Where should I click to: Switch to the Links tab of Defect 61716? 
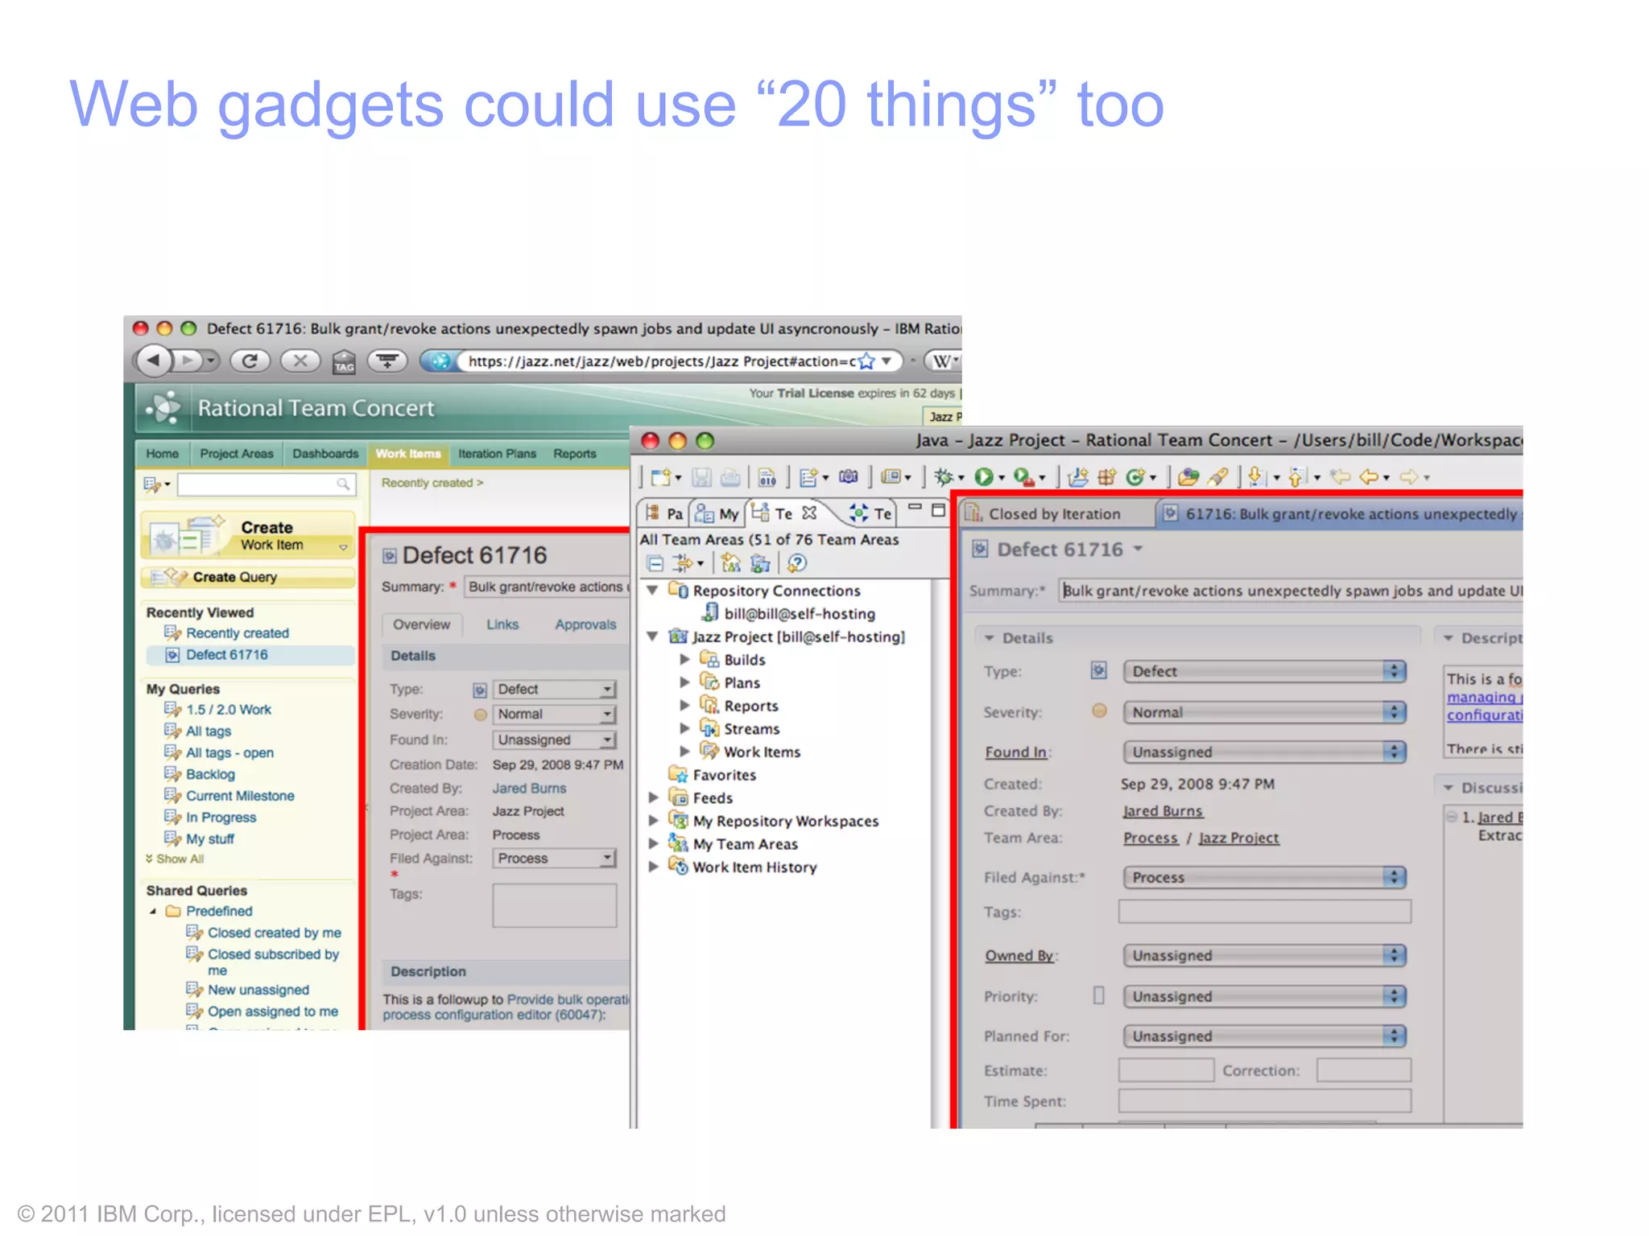tap(502, 624)
